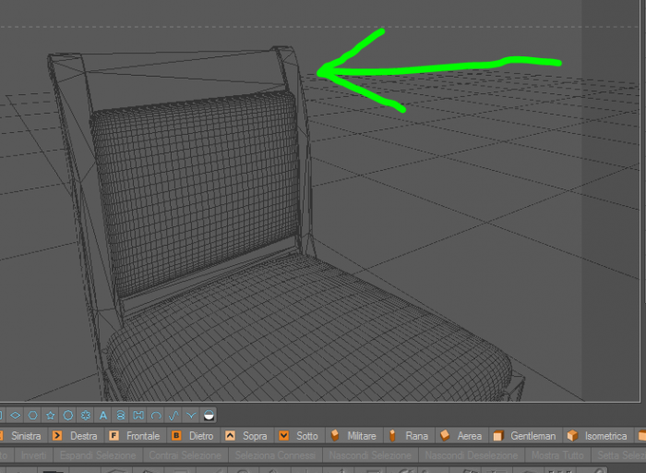Screen dimensions: 646x473
Task: Select the Star spline tool
Action: tap(50, 416)
